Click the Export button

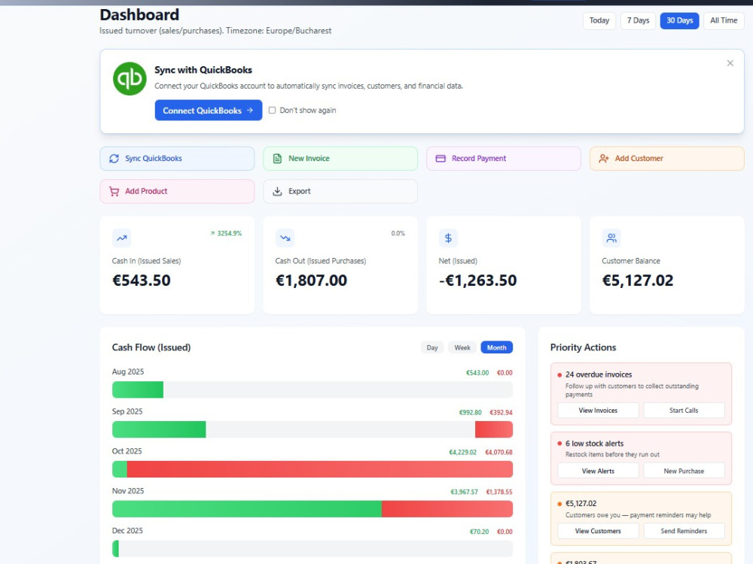340,191
